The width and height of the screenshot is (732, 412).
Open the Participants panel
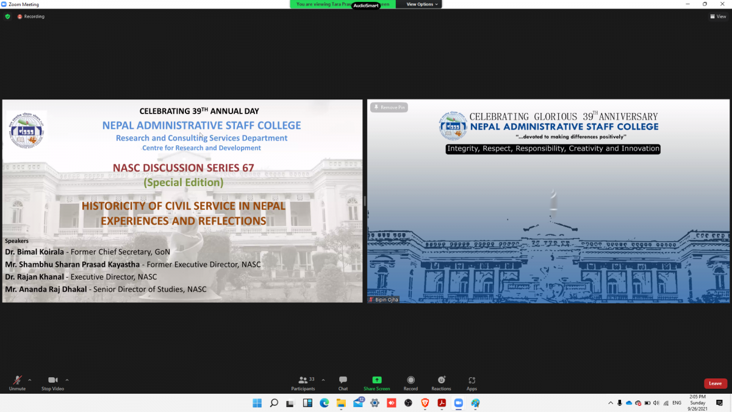[x=303, y=383]
